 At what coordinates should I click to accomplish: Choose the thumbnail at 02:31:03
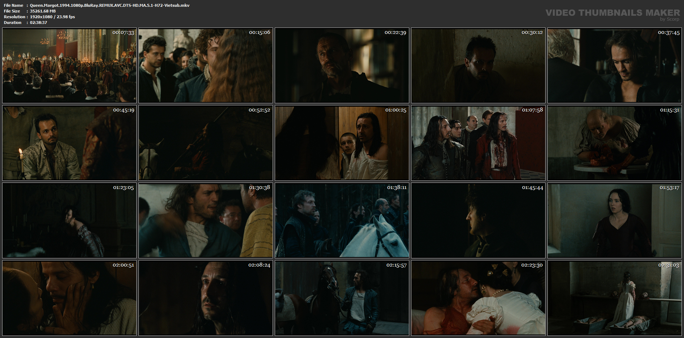click(x=614, y=298)
